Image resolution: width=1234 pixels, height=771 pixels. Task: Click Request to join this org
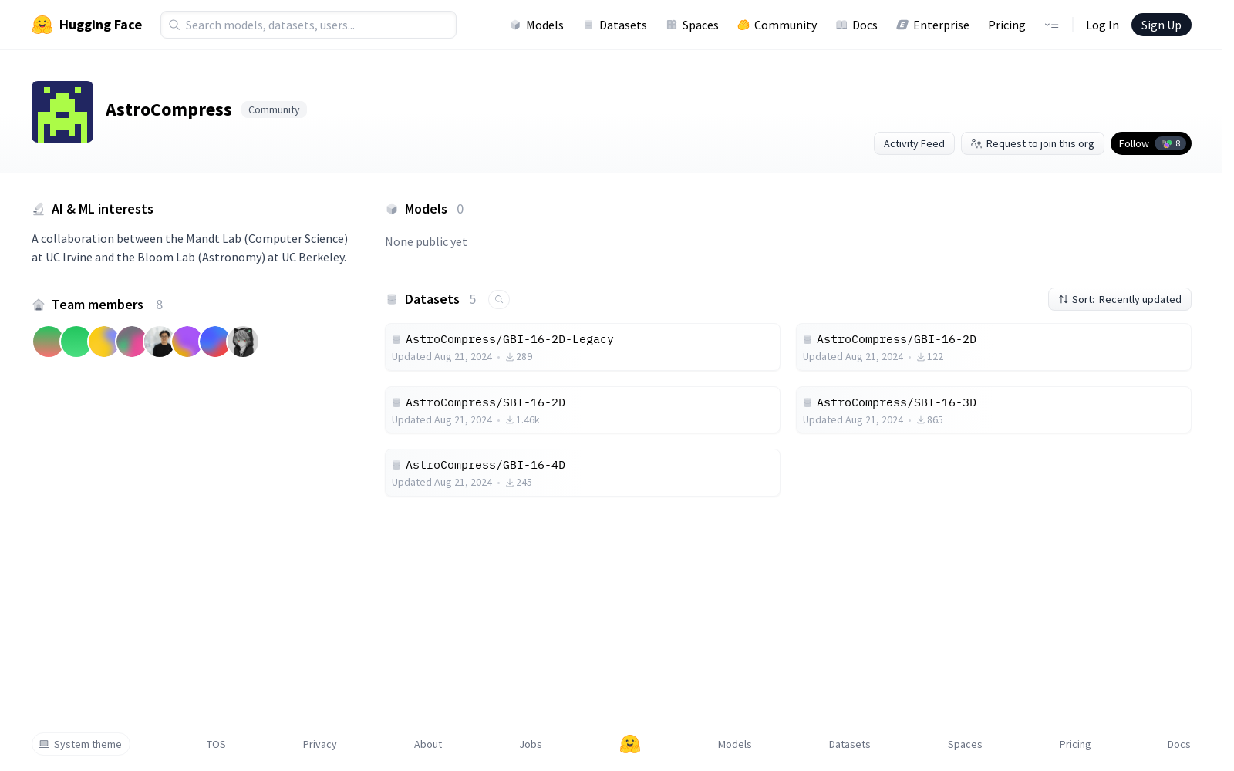click(1032, 143)
